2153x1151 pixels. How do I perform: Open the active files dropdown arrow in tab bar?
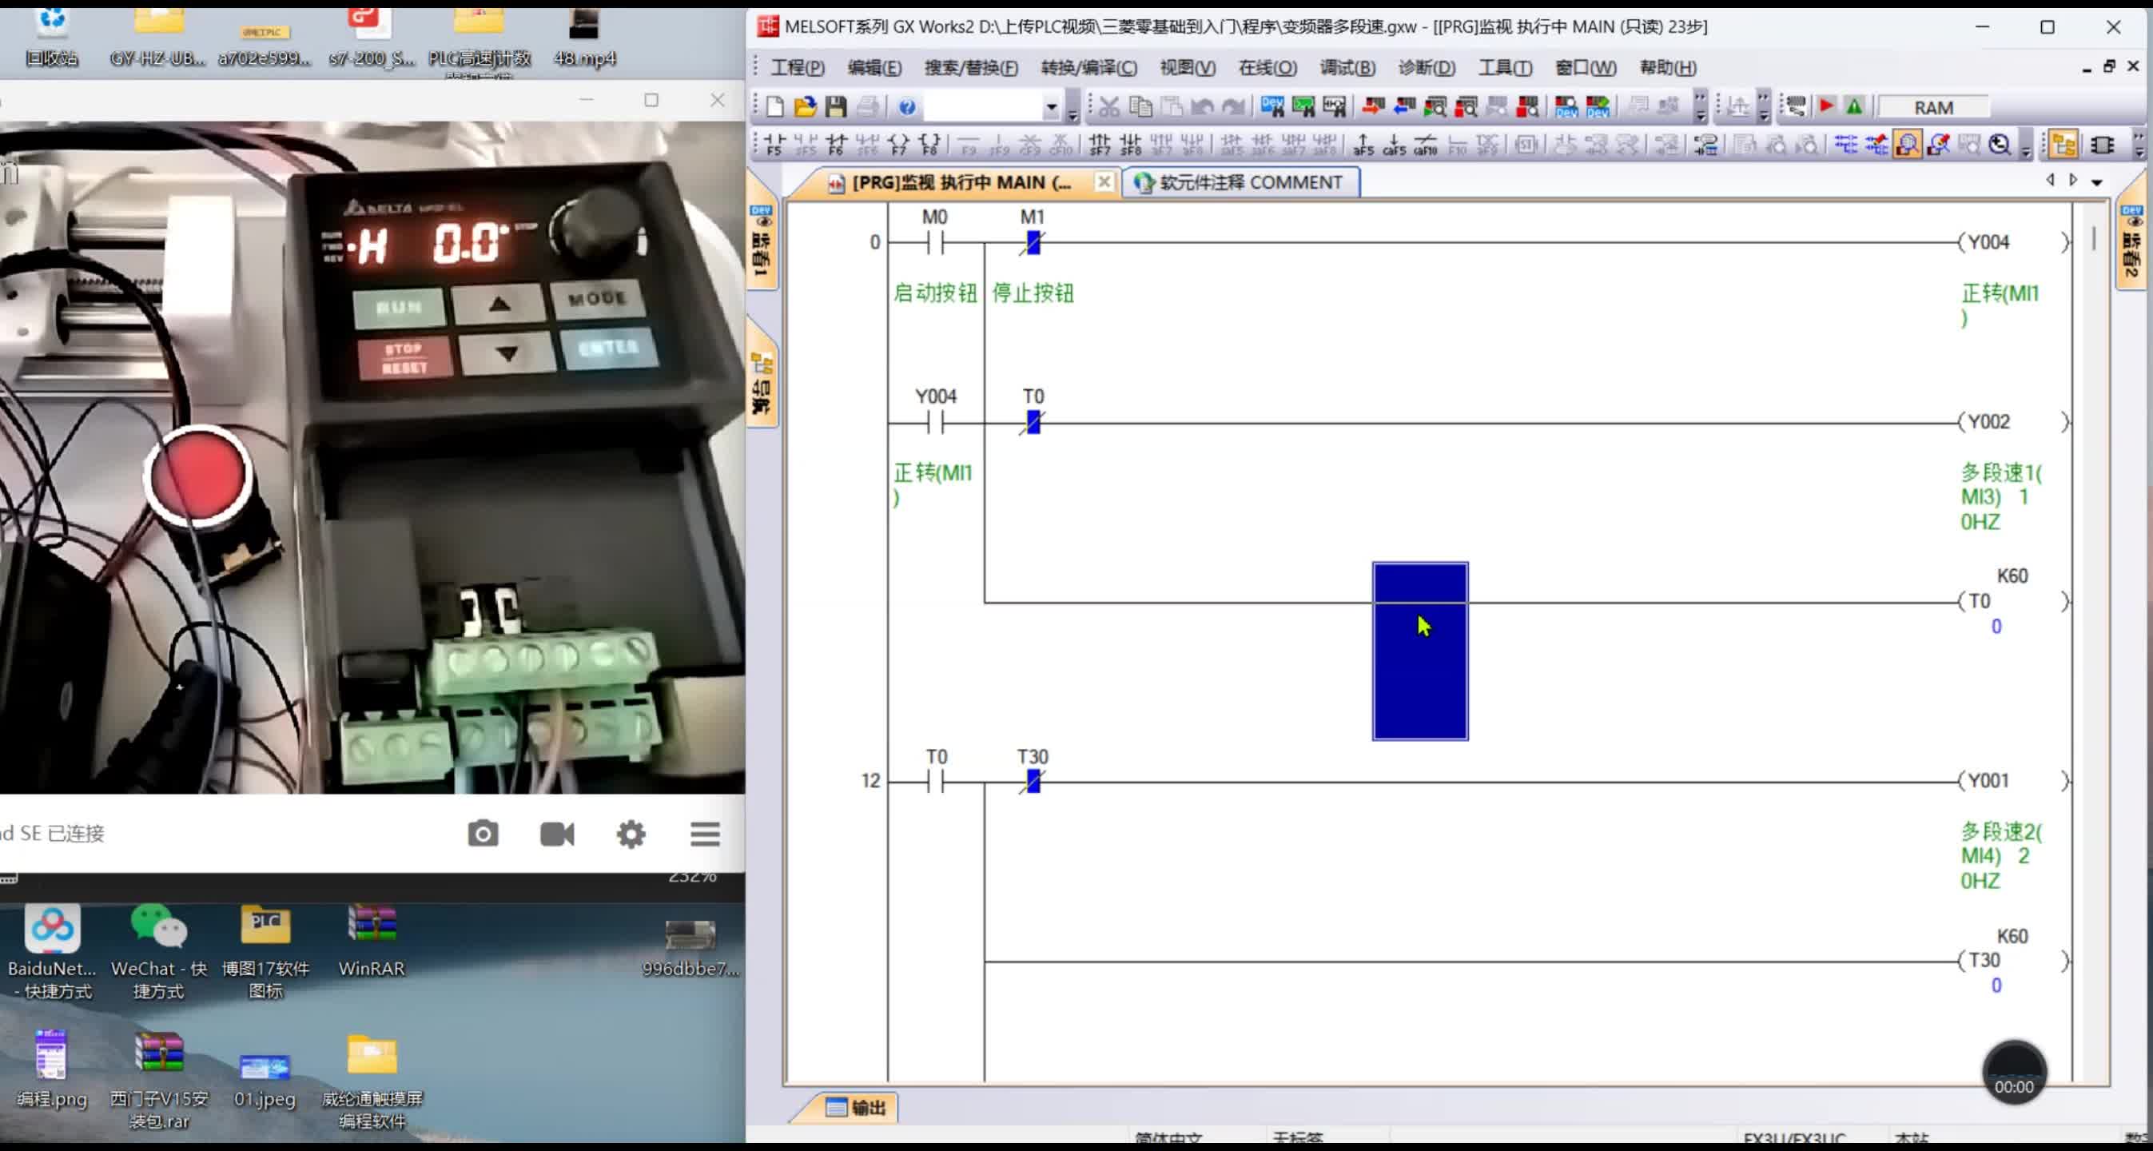pyautogui.click(x=2097, y=181)
